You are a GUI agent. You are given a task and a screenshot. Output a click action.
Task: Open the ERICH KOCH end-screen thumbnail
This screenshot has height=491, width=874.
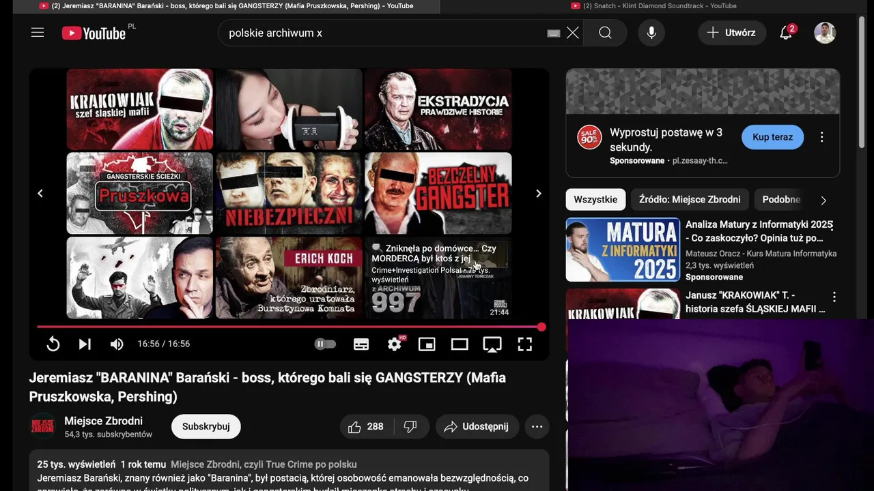289,278
